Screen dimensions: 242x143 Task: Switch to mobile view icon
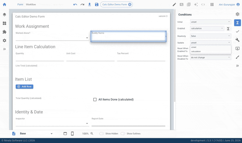(x=72, y=134)
